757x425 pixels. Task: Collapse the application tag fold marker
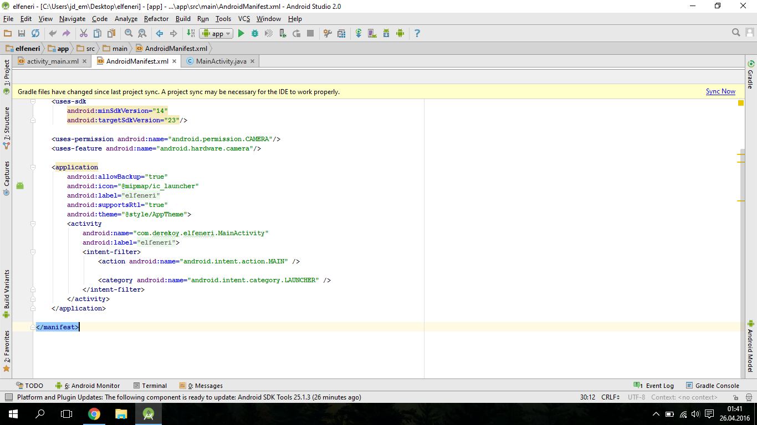pyautogui.click(x=33, y=167)
